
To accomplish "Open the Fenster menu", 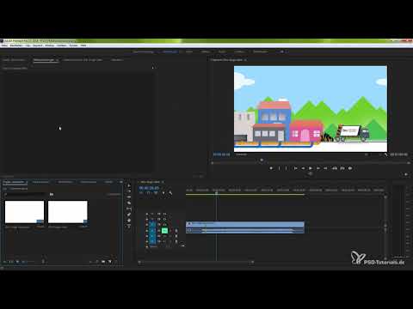I will pyautogui.click(x=73, y=45).
